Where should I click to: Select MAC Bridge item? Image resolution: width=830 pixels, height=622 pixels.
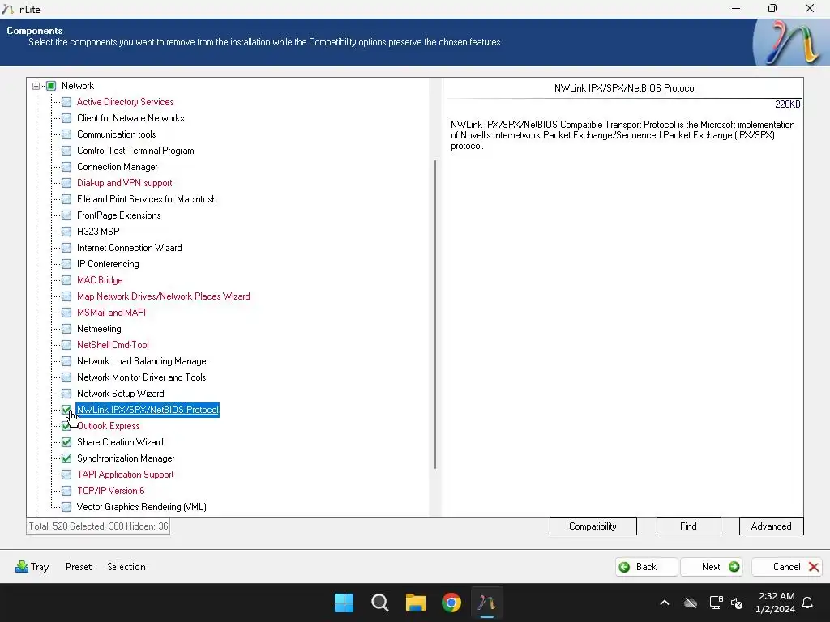tap(100, 280)
